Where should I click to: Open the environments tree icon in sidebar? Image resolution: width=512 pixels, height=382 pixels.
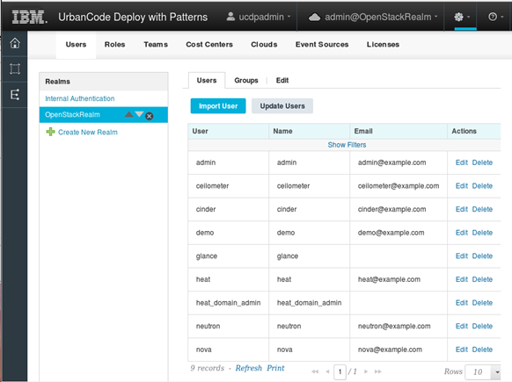click(x=15, y=95)
